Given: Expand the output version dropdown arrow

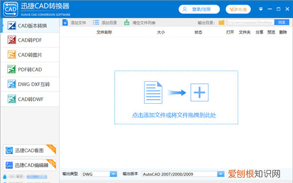Looking at the screenshot, I should click(221, 174).
